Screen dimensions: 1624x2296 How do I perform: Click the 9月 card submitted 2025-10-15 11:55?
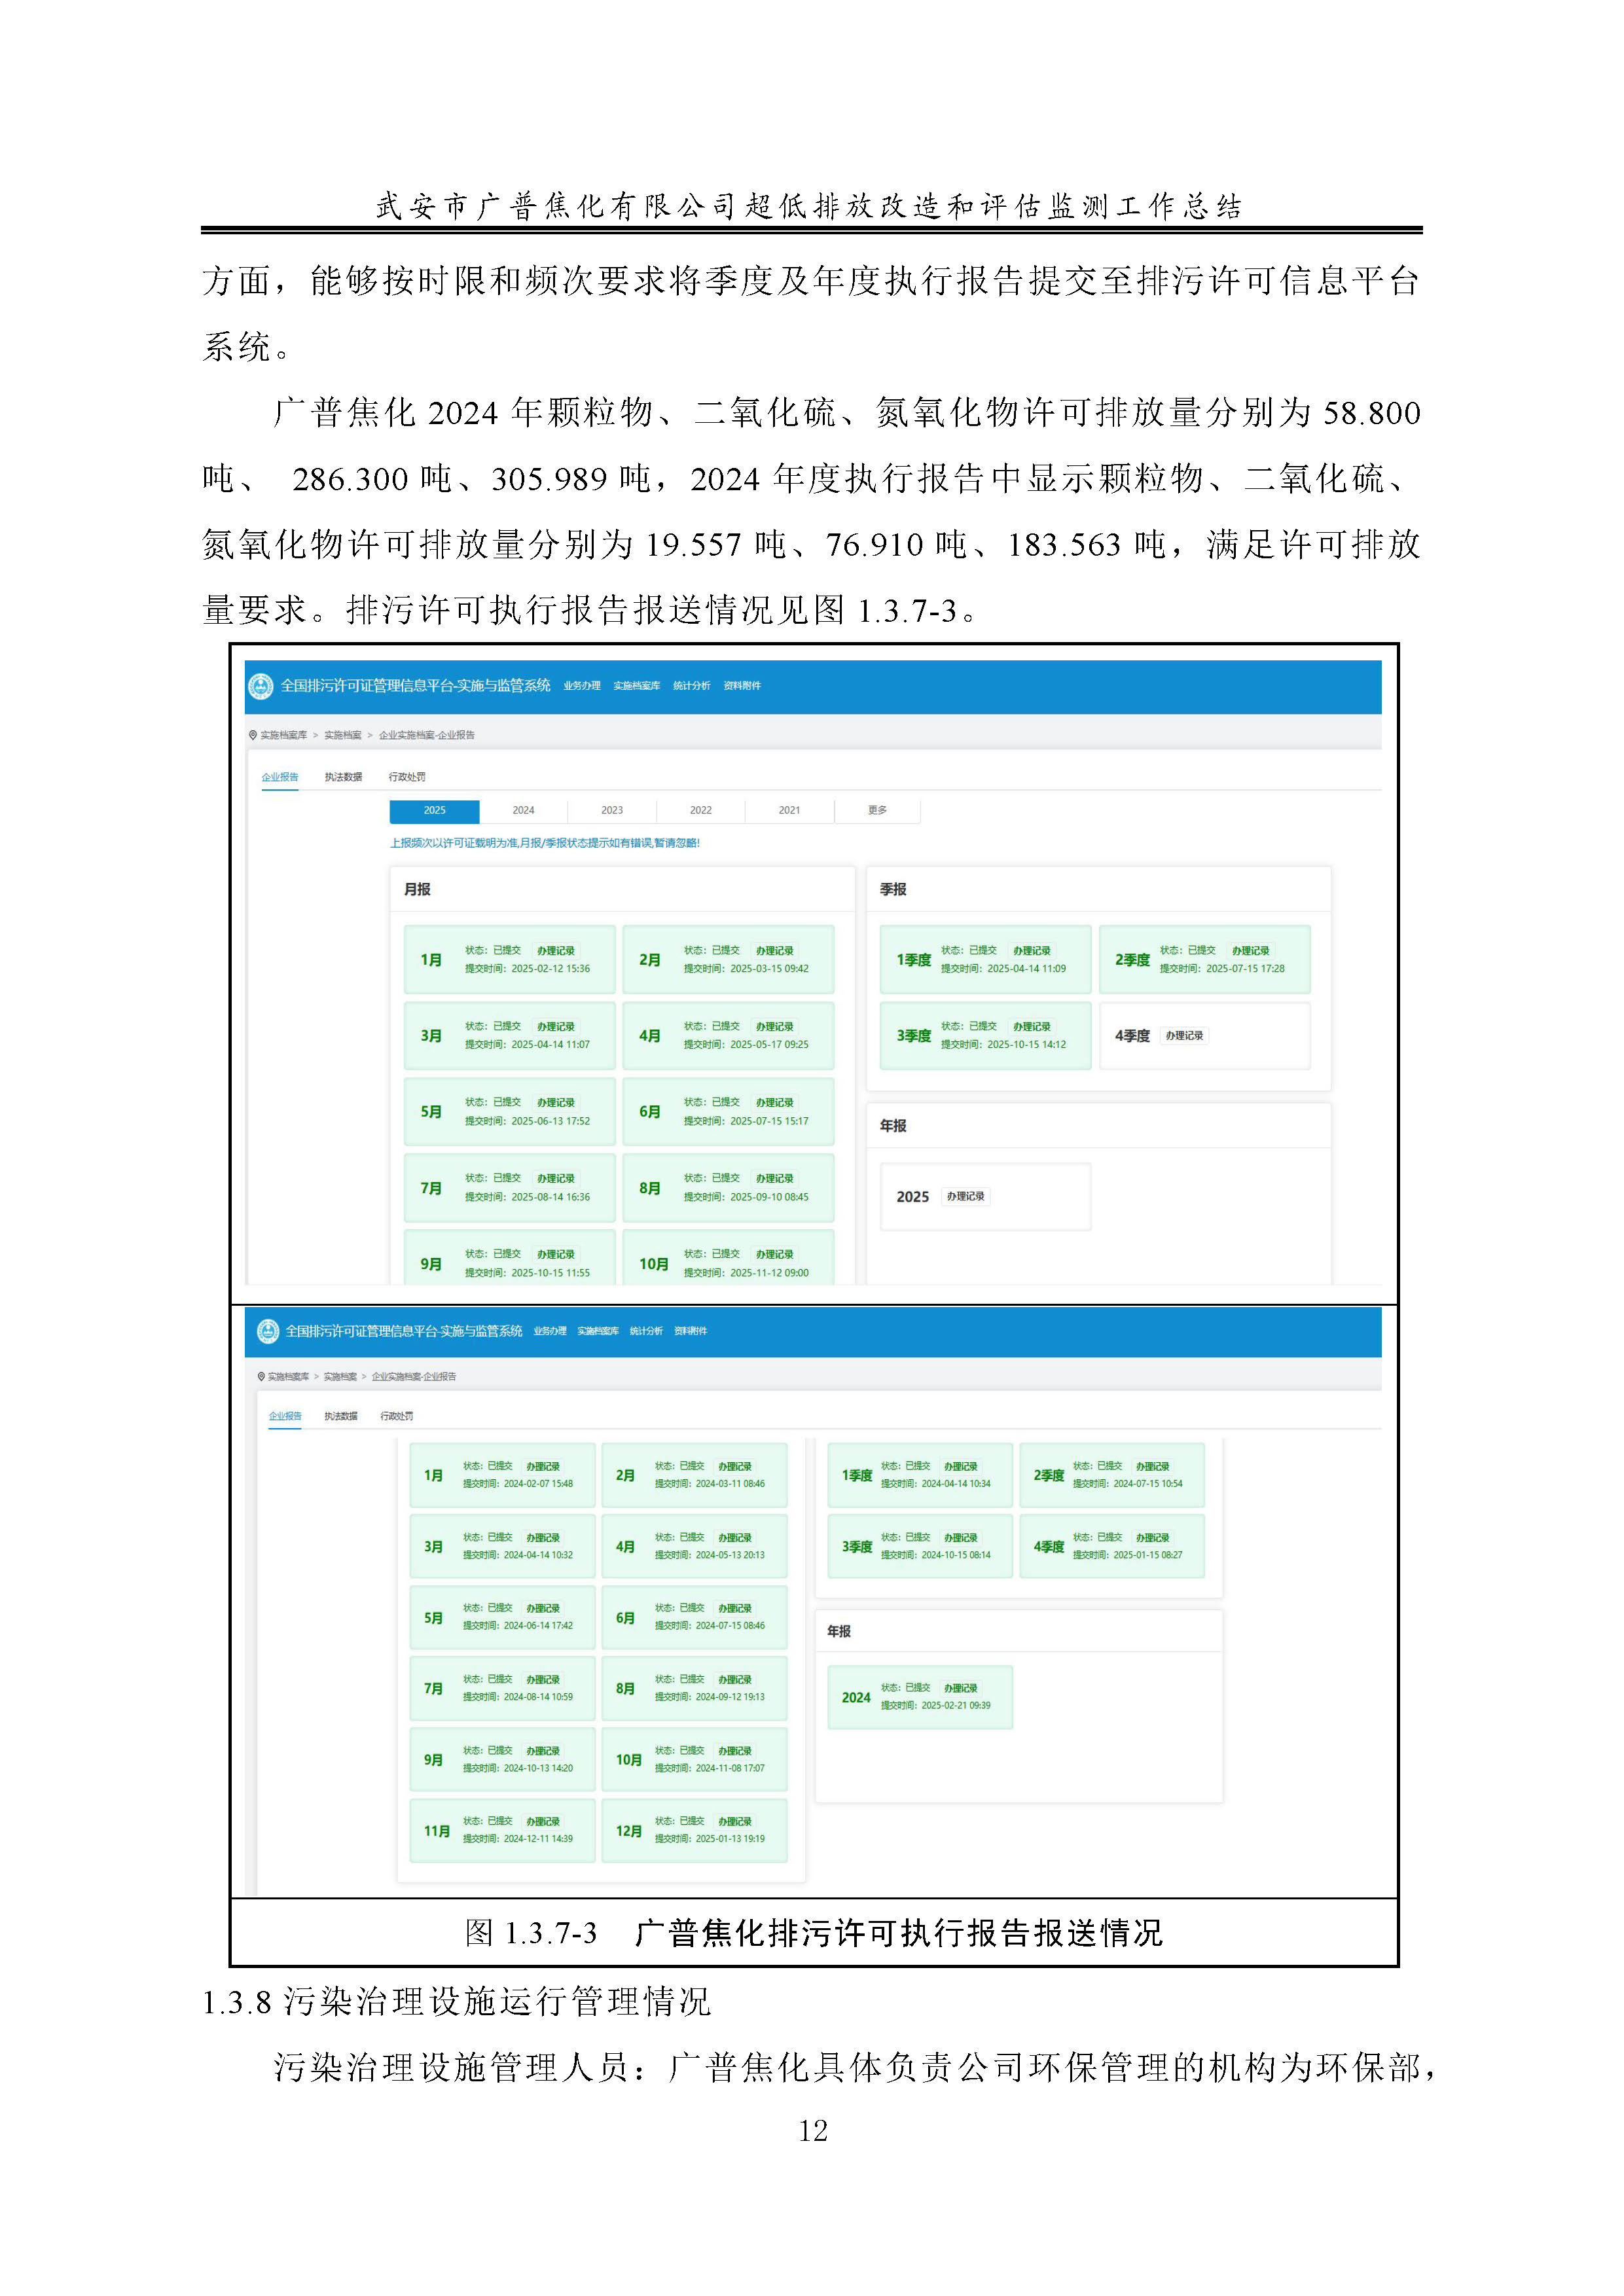coord(509,1257)
